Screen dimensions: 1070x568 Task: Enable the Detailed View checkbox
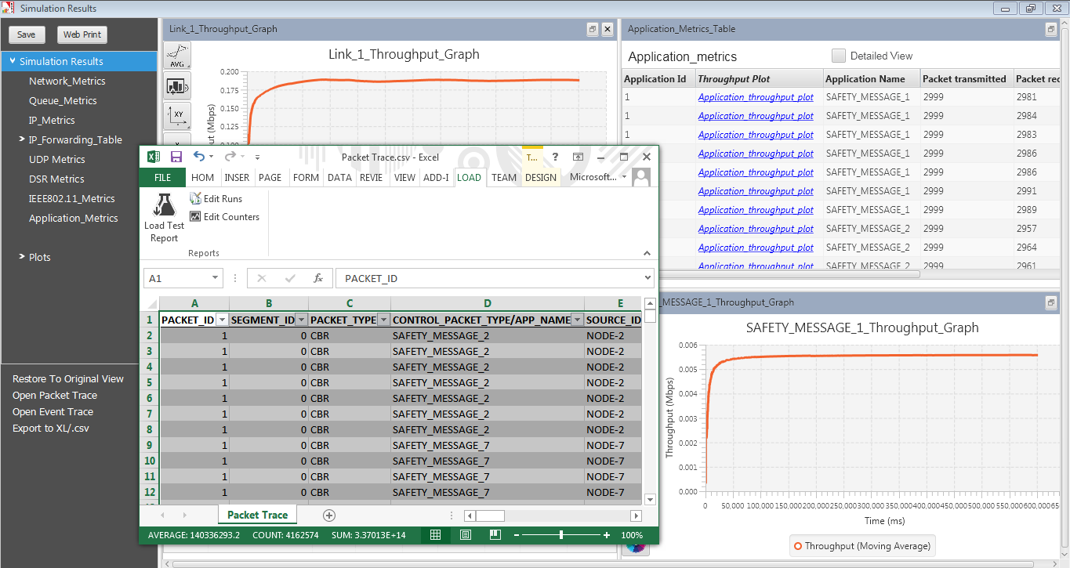coord(839,56)
